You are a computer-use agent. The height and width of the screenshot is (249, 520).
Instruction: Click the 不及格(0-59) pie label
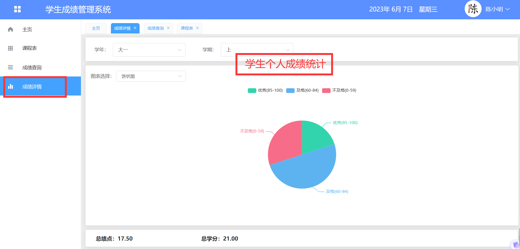pyautogui.click(x=252, y=131)
